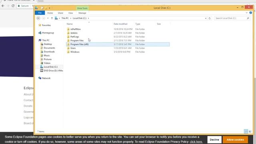This screenshot has width=256, height=144.
Task: Switch to details view icon in status bar
Action: click(246, 132)
